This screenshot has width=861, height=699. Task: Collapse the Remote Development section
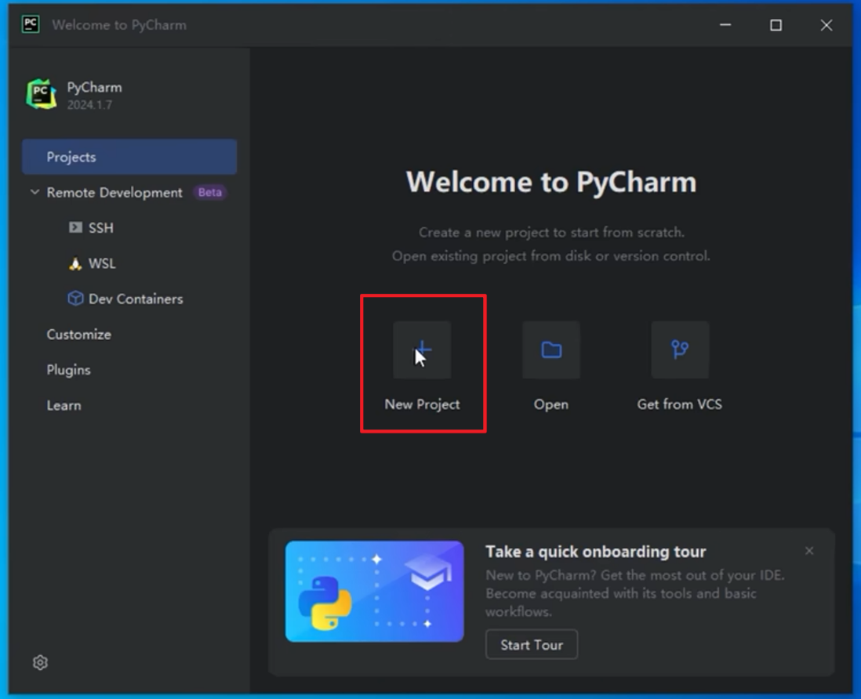(x=35, y=193)
